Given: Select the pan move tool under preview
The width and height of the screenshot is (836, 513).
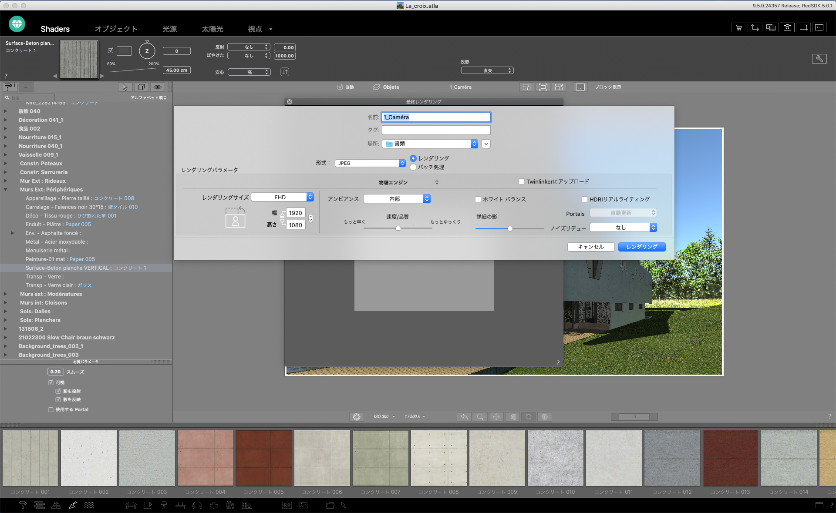Looking at the screenshot, I should [x=496, y=417].
